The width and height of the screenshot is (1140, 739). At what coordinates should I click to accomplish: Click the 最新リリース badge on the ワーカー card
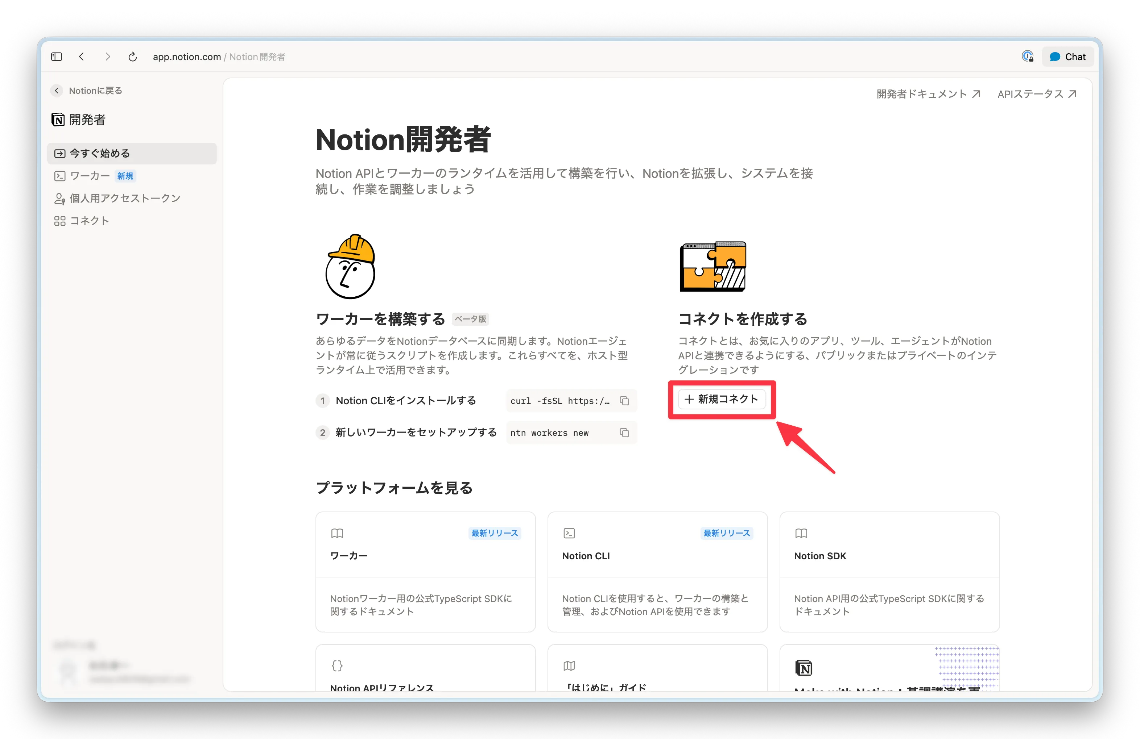coord(495,533)
